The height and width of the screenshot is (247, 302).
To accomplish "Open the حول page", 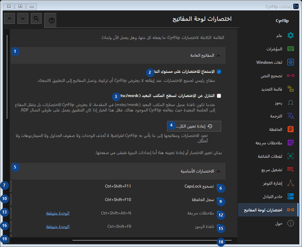I will click(x=279, y=224).
